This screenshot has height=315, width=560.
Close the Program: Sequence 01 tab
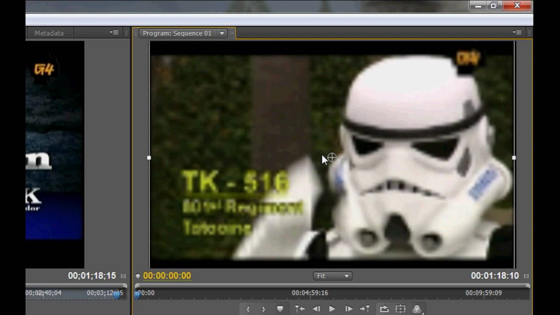(x=232, y=33)
